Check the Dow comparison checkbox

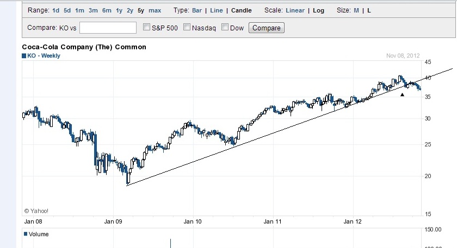pyautogui.click(x=225, y=28)
